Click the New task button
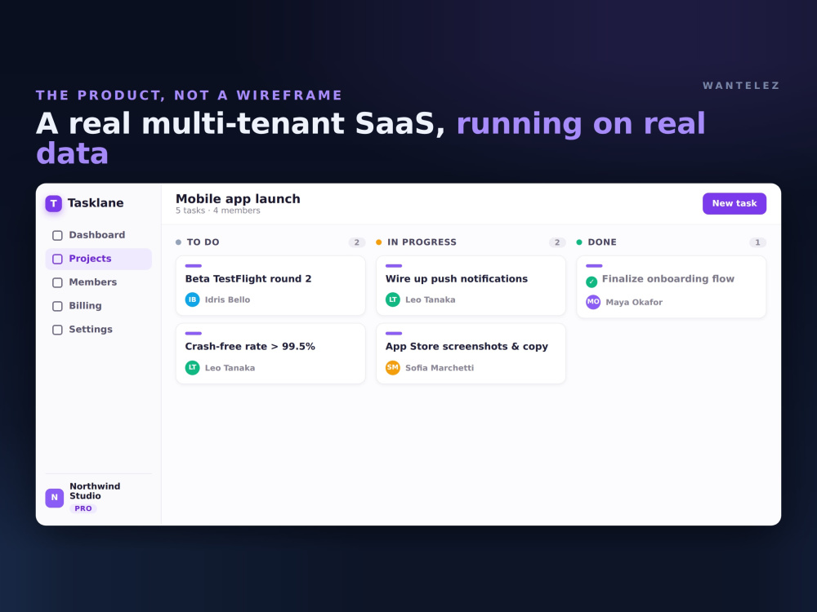The image size is (817, 612). click(x=734, y=203)
